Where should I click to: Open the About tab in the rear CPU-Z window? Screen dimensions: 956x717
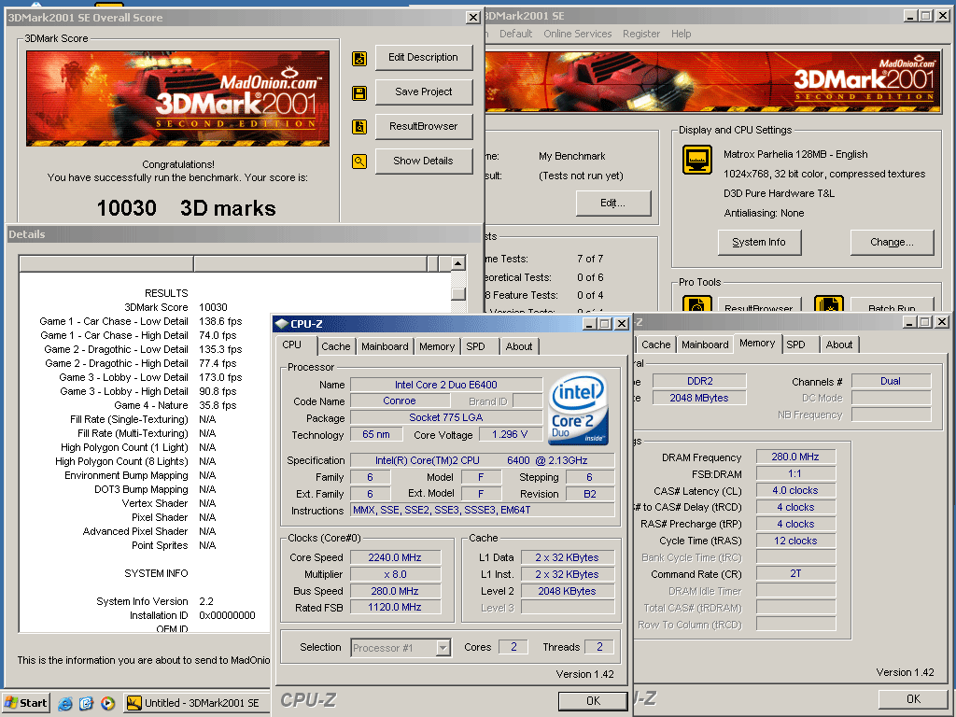click(839, 344)
